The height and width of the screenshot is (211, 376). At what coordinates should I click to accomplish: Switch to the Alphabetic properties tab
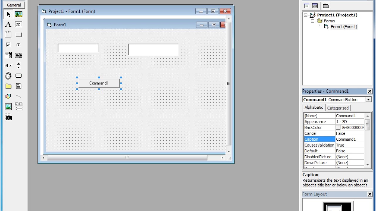coord(314,108)
